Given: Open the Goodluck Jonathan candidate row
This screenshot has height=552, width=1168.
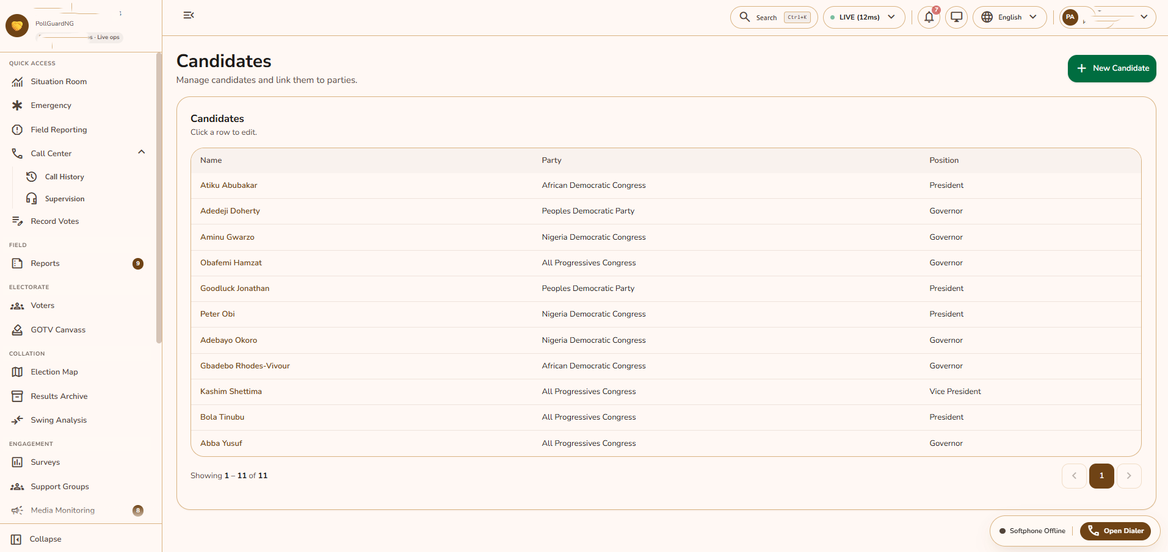Looking at the screenshot, I should [666, 289].
